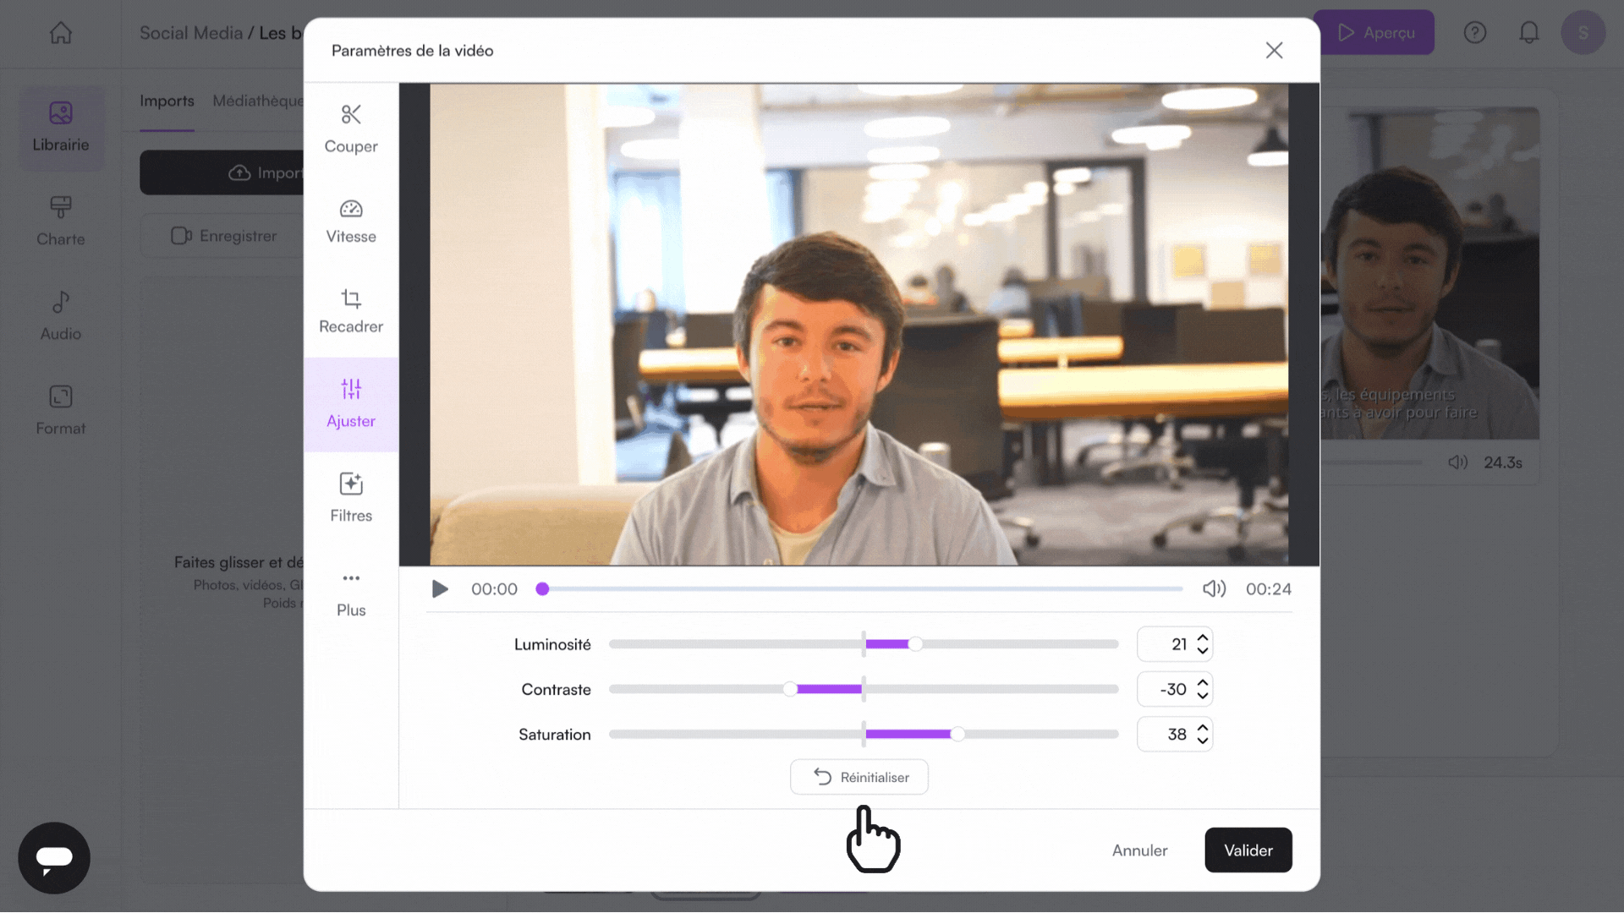Increase the Luminosité value with up arrow

coord(1203,637)
